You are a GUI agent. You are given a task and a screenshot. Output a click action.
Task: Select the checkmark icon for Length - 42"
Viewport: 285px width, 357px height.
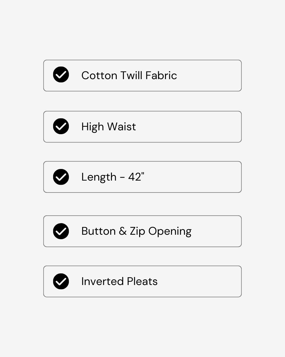(x=61, y=177)
